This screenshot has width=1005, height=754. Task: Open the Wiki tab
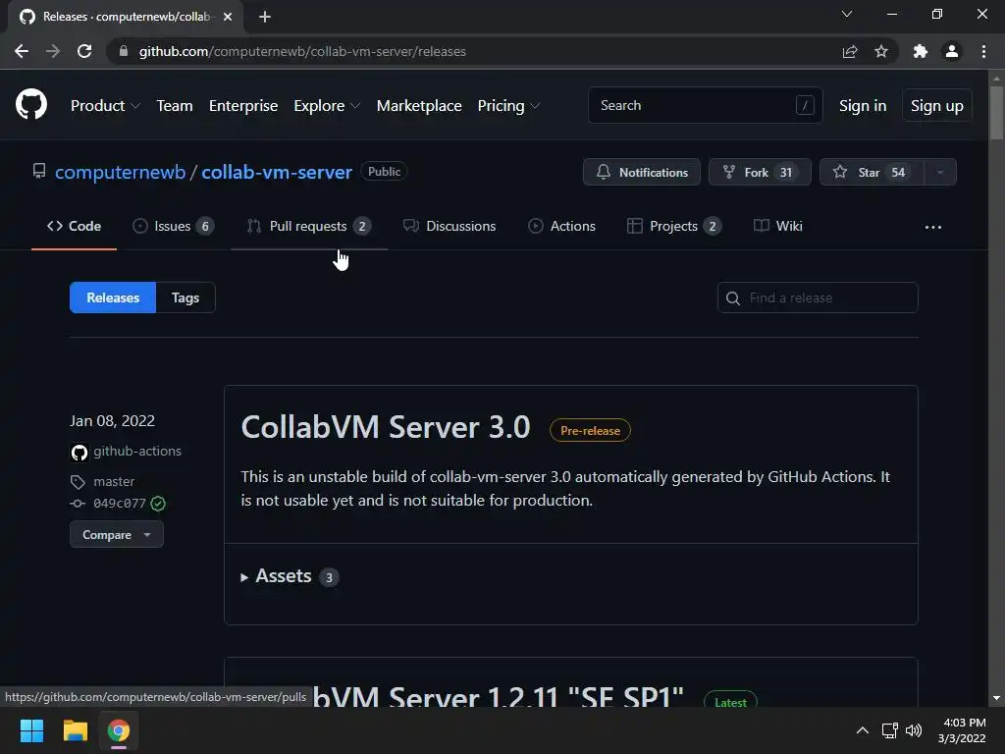778,227
